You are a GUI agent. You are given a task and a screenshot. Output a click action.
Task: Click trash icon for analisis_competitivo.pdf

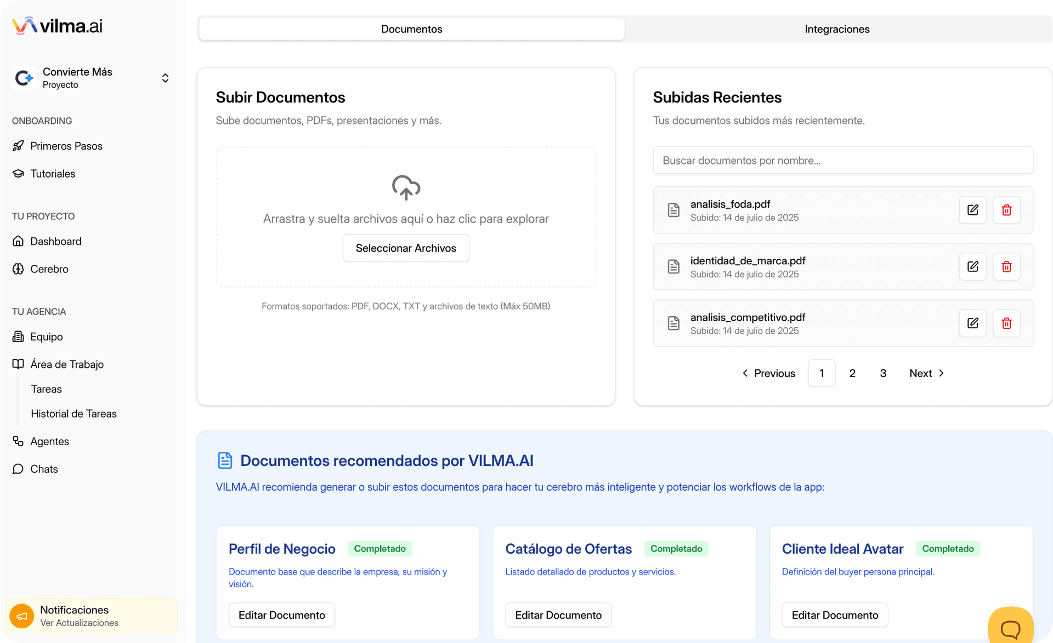1006,323
